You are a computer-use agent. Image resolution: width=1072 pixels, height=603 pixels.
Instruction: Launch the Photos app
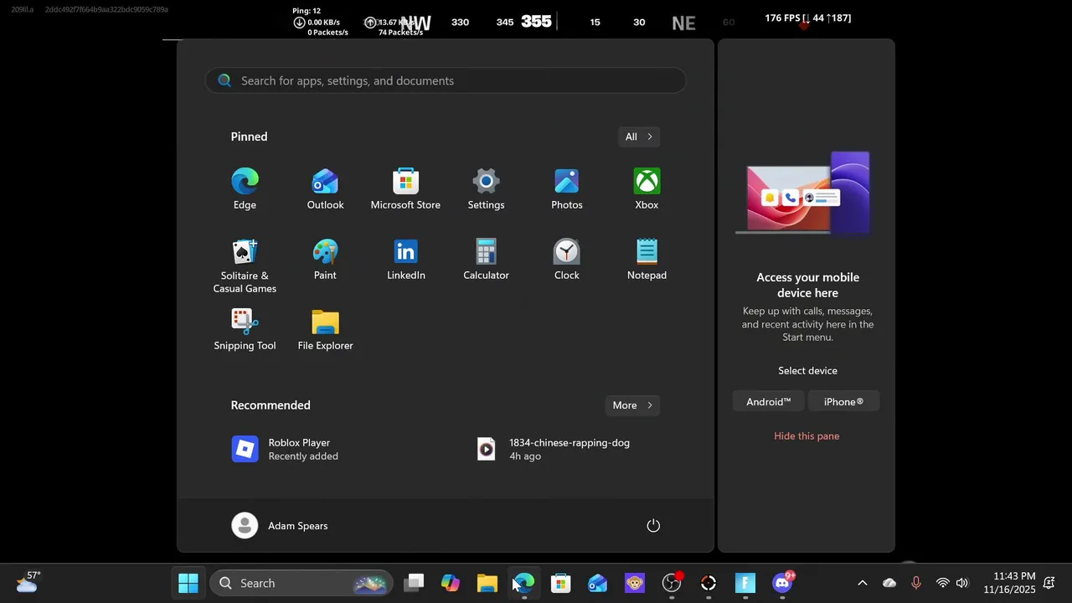(x=566, y=189)
